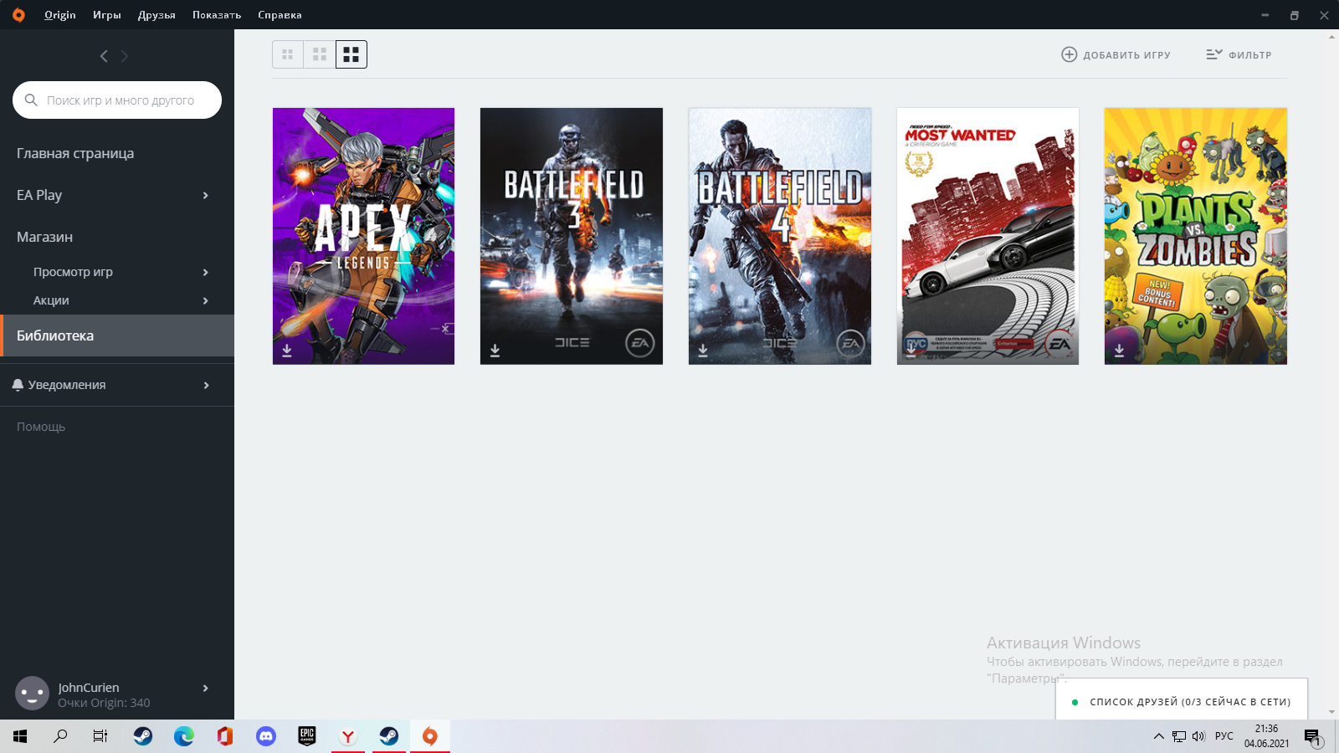1339x753 pixels.
Task: Open notification center icon
Action: [1311, 736]
